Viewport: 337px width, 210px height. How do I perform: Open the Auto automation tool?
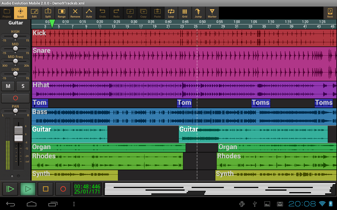click(89, 13)
